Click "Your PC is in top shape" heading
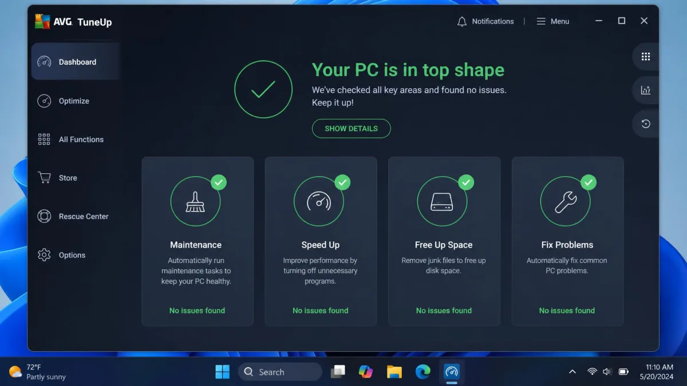This screenshot has height=386, width=687. [408, 70]
